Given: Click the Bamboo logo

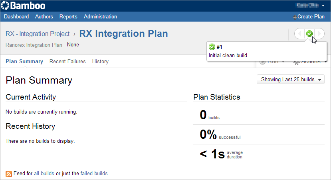Looking at the screenshot, I should coord(23,6).
